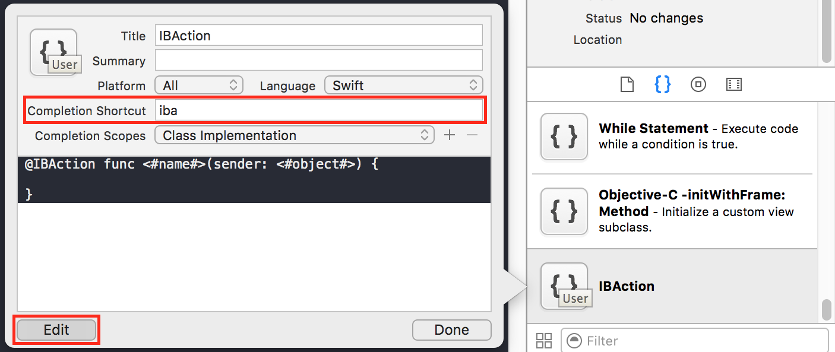This screenshot has width=835, height=352.
Task: Click the While Statement snippet icon
Action: [564, 137]
